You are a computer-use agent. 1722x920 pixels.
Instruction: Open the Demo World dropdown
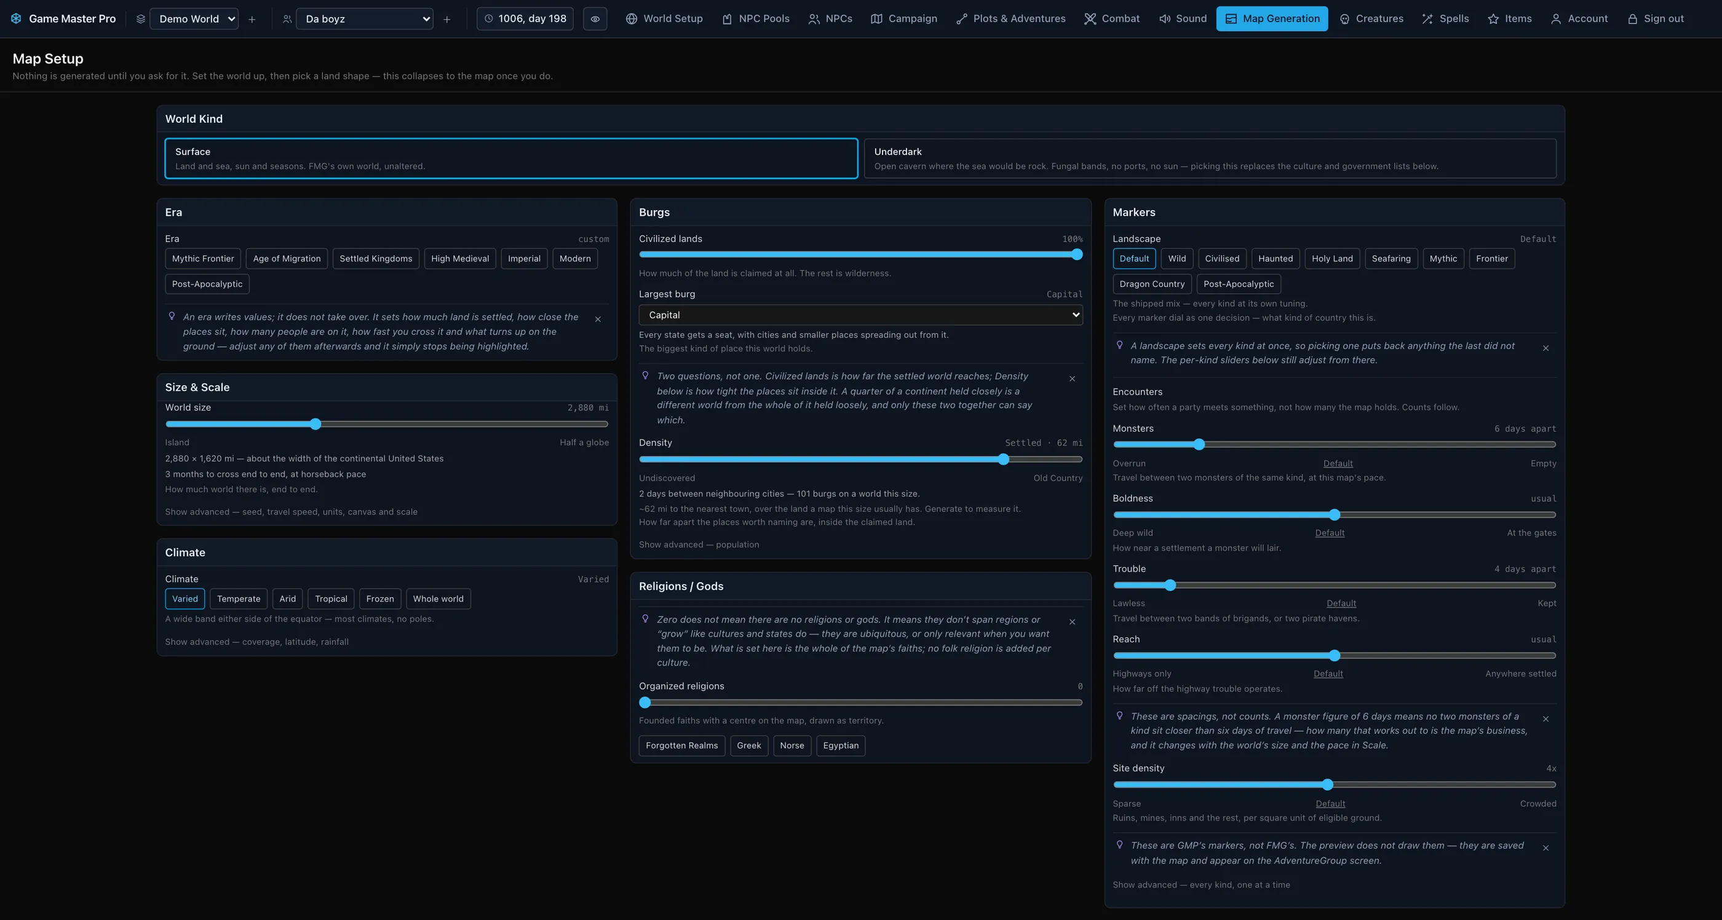pos(194,18)
